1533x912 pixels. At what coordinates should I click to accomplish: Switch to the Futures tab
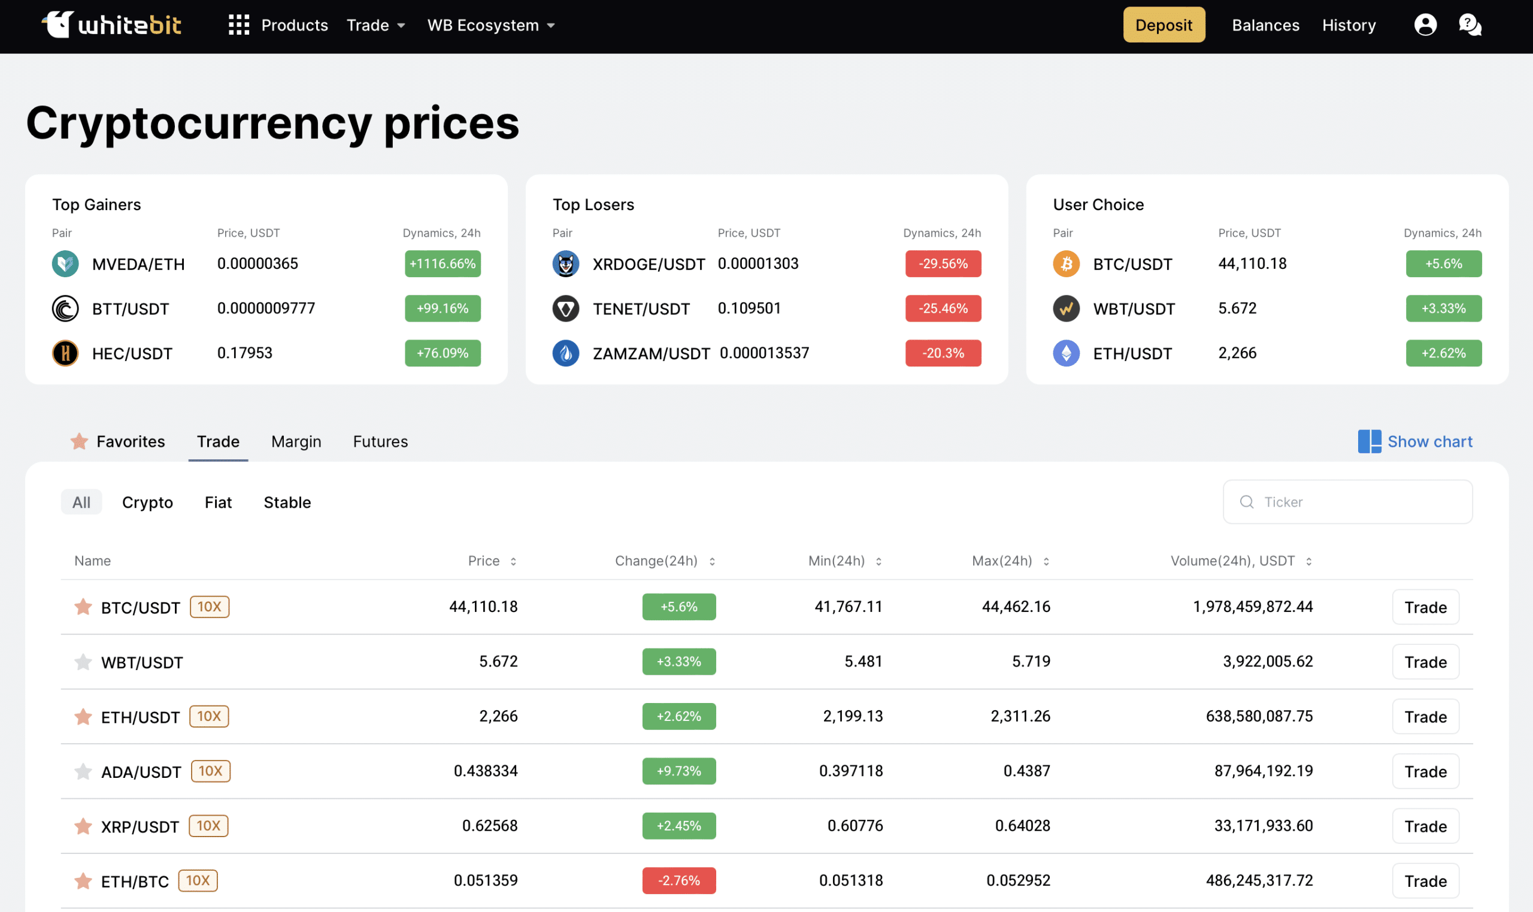pos(380,441)
